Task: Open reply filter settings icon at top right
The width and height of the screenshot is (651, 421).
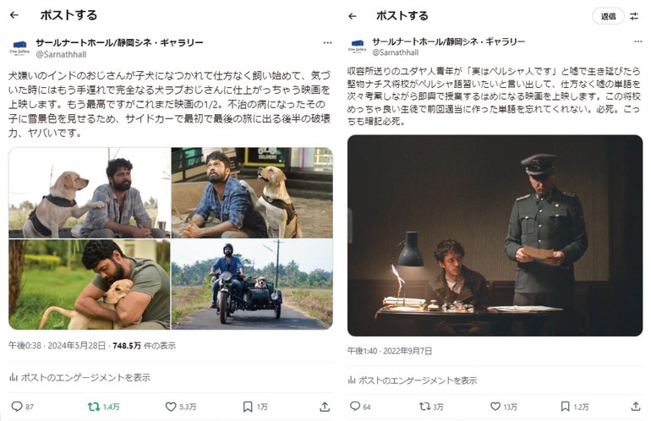Action: coord(634,17)
